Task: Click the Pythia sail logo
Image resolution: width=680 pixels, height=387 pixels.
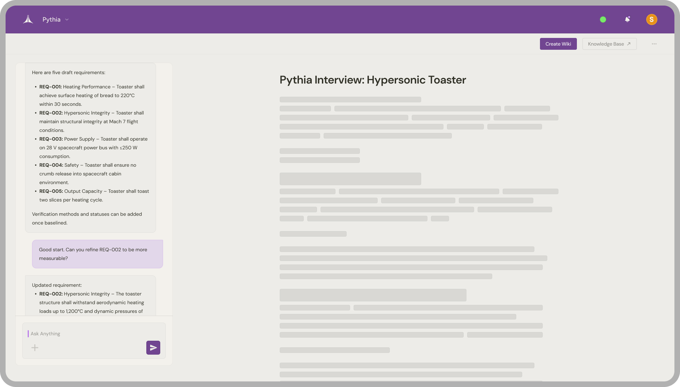Action: coord(28,19)
